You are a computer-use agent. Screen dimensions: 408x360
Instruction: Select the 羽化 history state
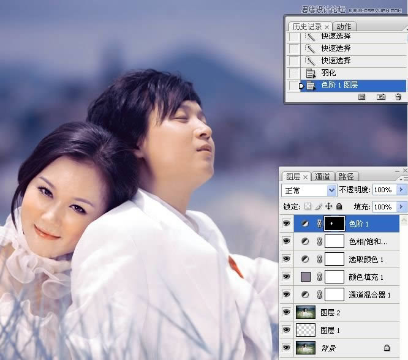pos(328,73)
